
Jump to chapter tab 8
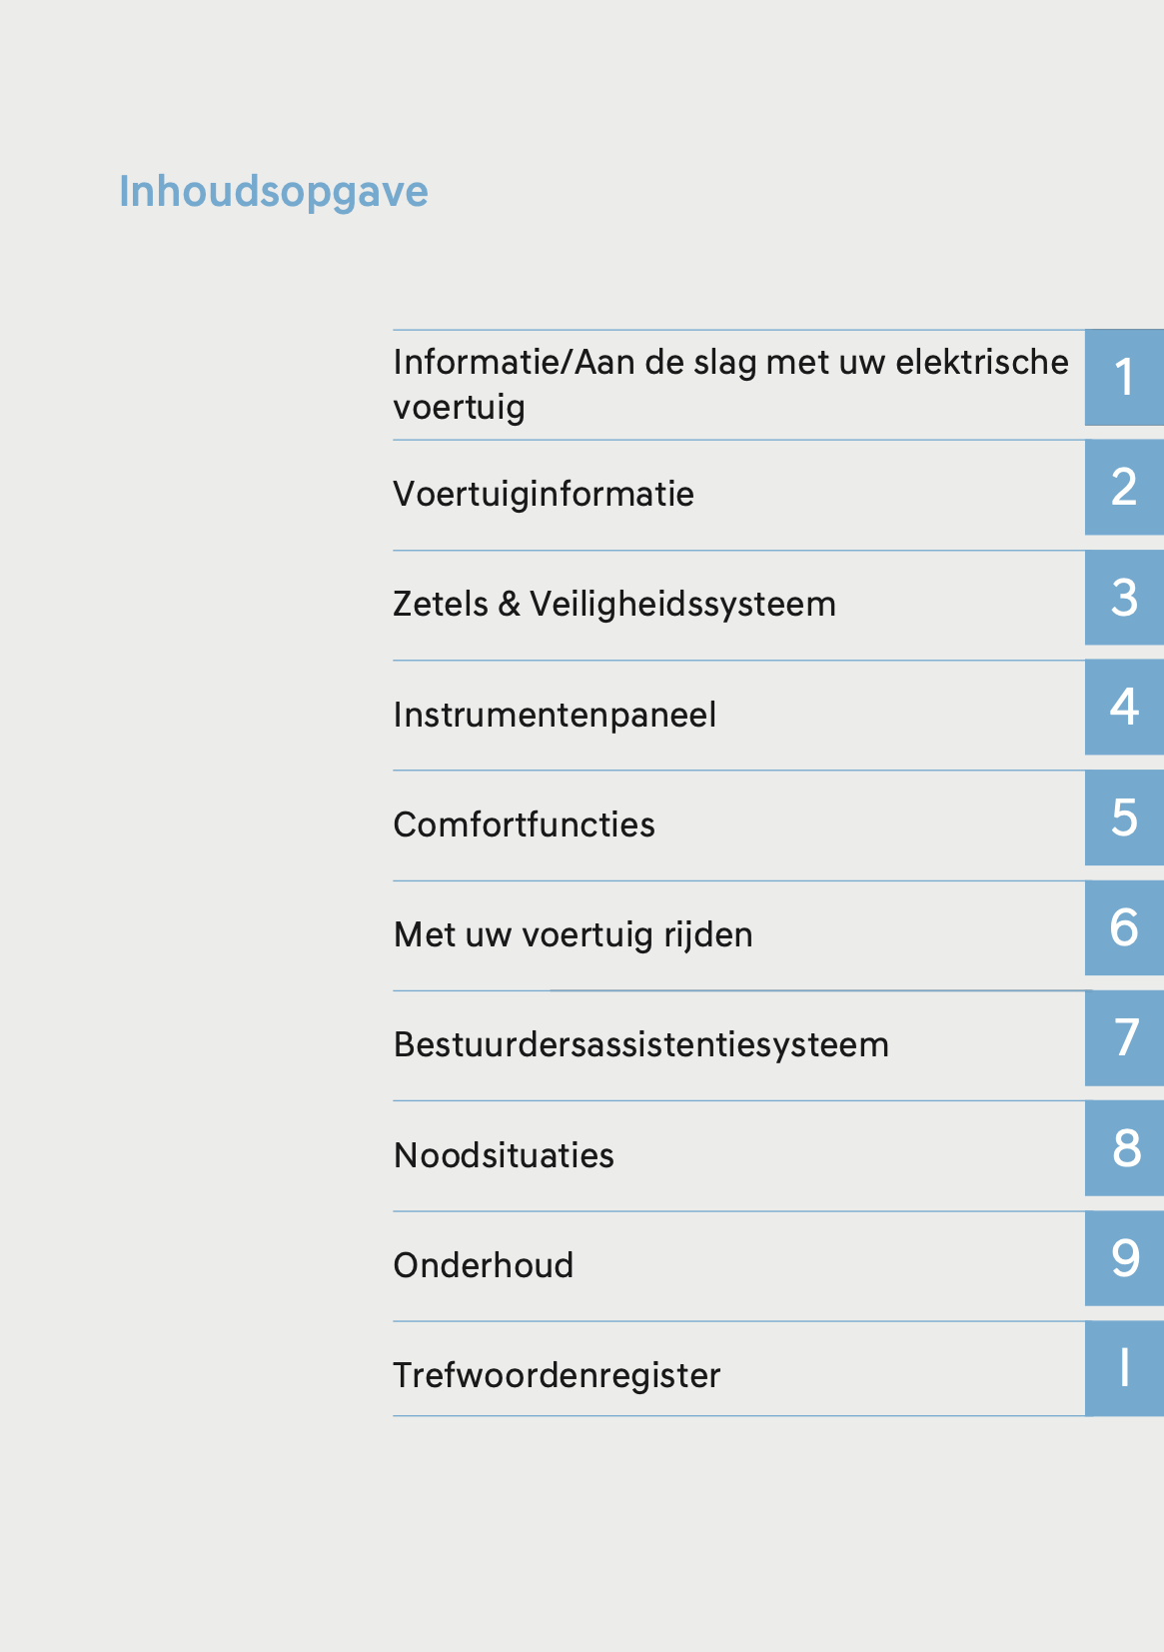tap(1124, 1148)
